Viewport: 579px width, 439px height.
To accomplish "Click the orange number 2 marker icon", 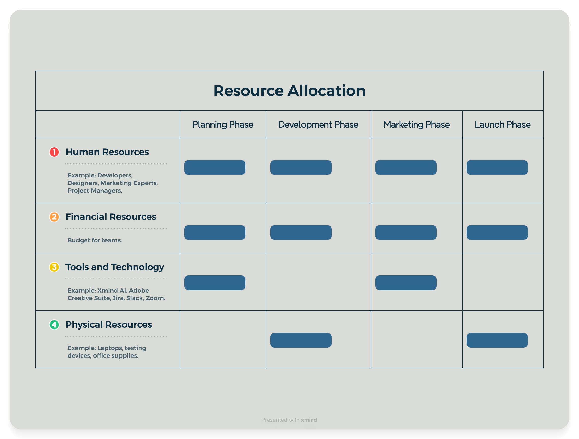I will coord(54,217).
